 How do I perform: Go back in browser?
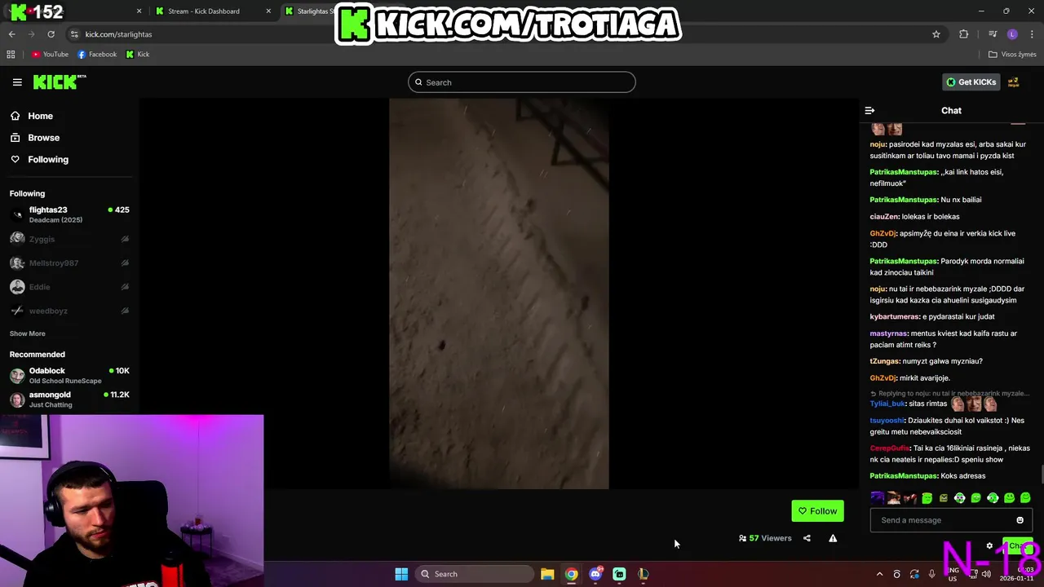[x=11, y=34]
